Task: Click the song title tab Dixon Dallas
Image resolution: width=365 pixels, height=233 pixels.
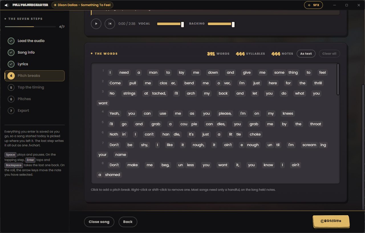Action: pyautogui.click(x=82, y=5)
